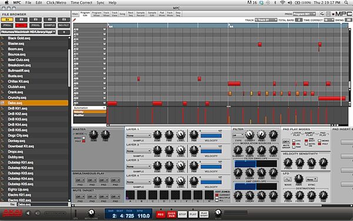Click the Play button
Viewport: 353px width, 221px height.
pos(193,215)
